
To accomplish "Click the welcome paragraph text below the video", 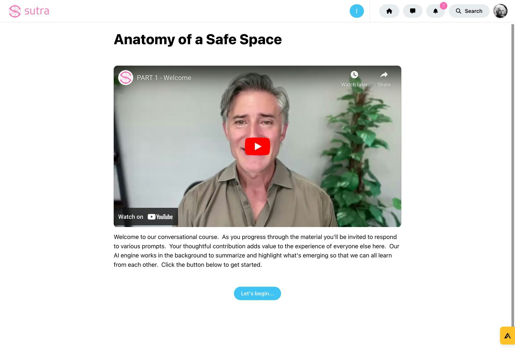I will point(257,251).
